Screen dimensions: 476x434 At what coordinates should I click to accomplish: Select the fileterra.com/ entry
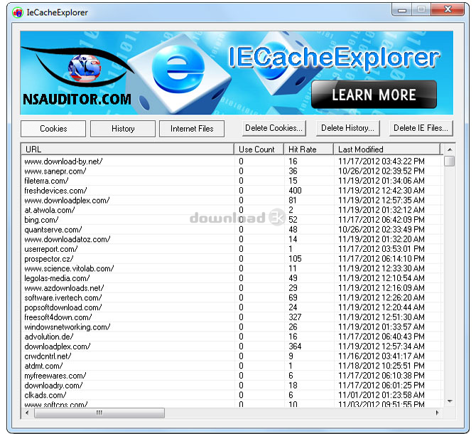click(x=232, y=181)
